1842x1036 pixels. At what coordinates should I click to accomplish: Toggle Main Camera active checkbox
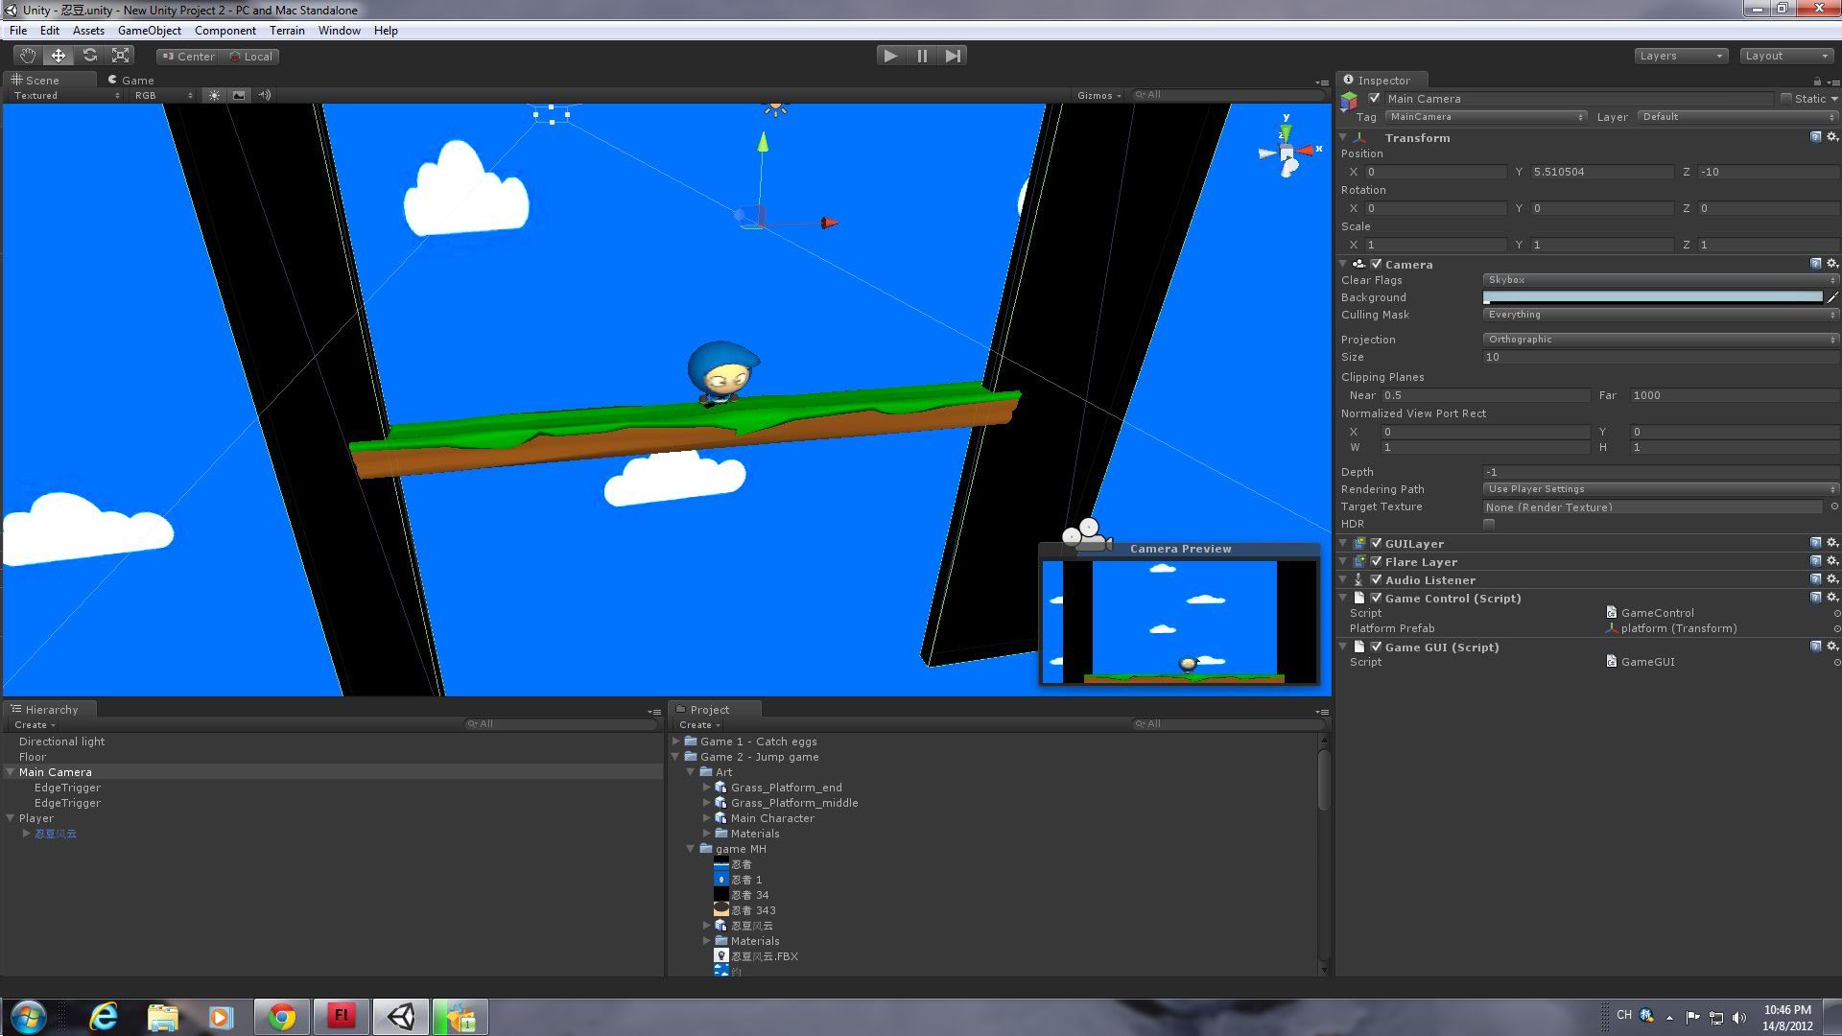[x=1374, y=98]
